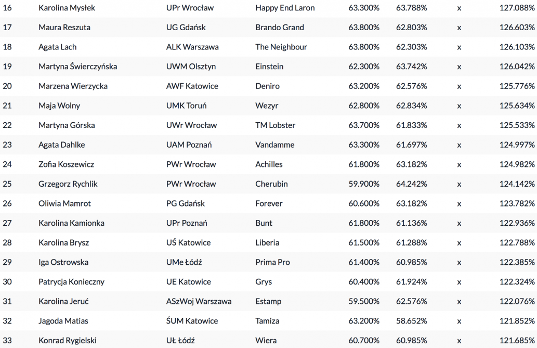This screenshot has height=348, width=537.
Task: Select Konrad Rygielski's name
Action: (x=67, y=341)
